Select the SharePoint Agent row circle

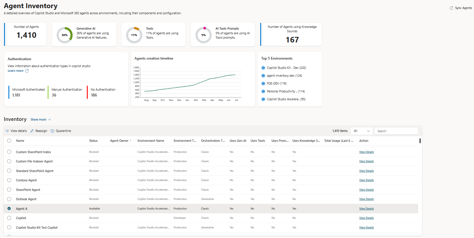coord(9,190)
